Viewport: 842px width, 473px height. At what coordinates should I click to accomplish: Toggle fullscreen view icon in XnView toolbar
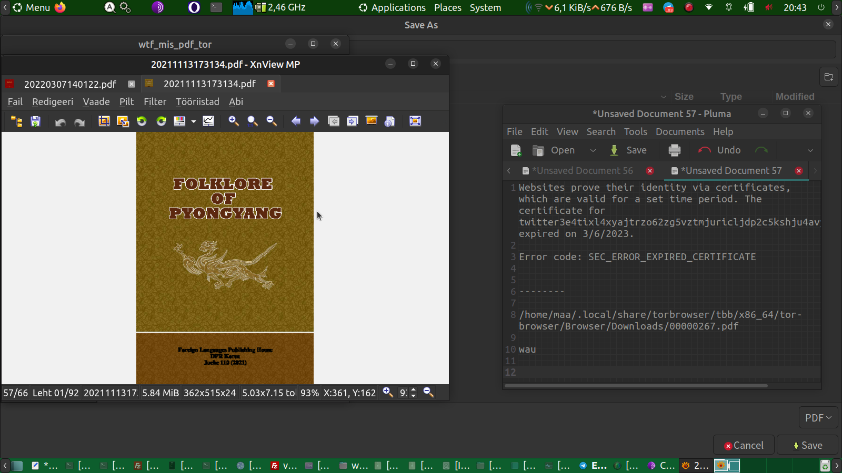[415, 121]
